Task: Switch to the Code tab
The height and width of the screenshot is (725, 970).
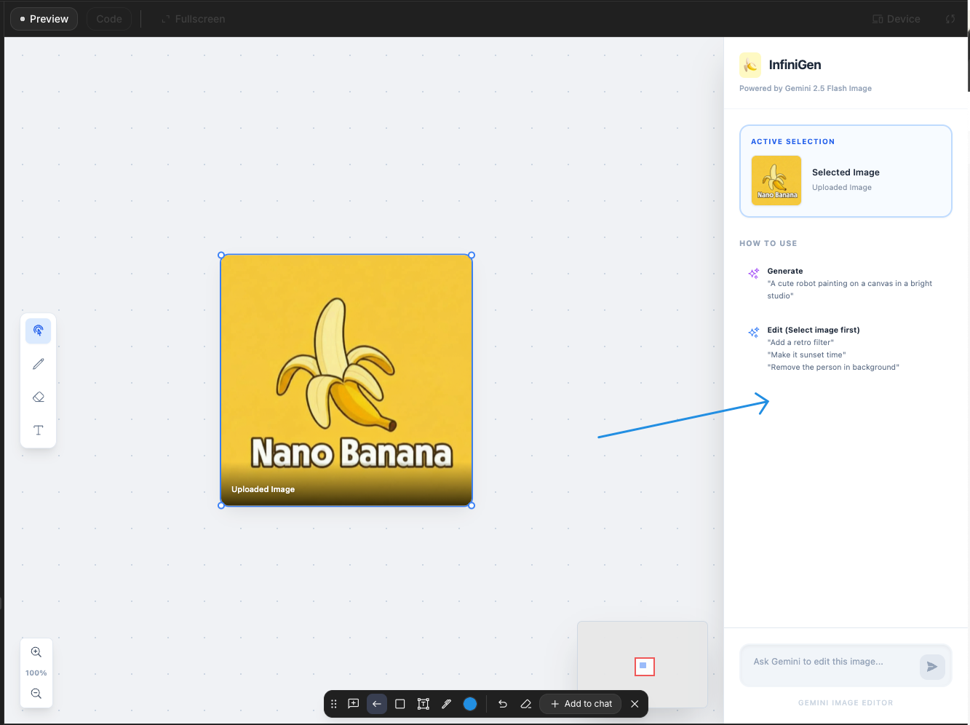Action: [109, 19]
